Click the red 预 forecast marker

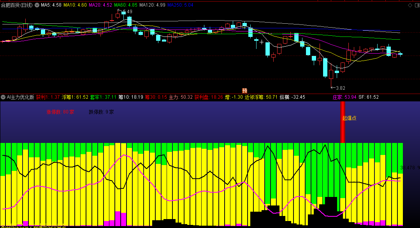click(244, 91)
